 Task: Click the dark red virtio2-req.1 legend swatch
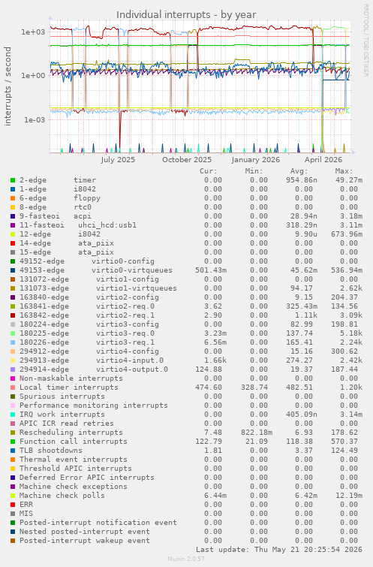click(13, 315)
